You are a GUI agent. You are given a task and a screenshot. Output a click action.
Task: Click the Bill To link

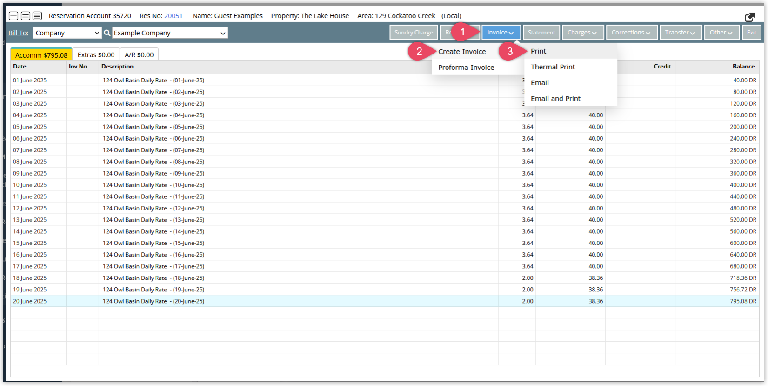click(19, 33)
